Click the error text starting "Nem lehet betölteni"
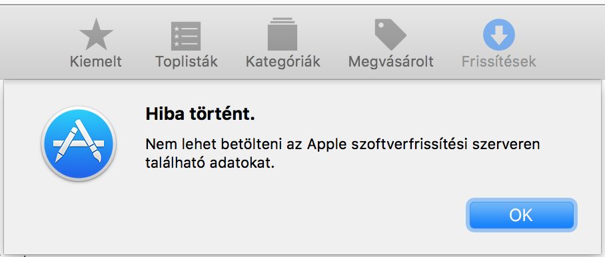The height and width of the screenshot is (257, 605). (342, 154)
